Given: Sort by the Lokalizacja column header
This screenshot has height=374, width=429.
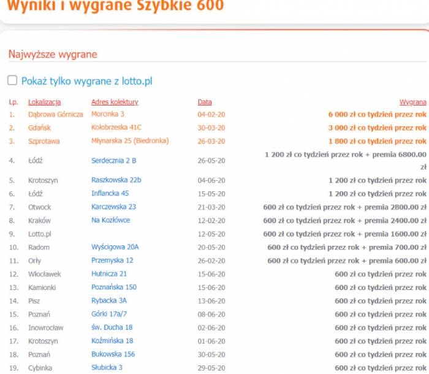Looking at the screenshot, I should [x=44, y=102].
